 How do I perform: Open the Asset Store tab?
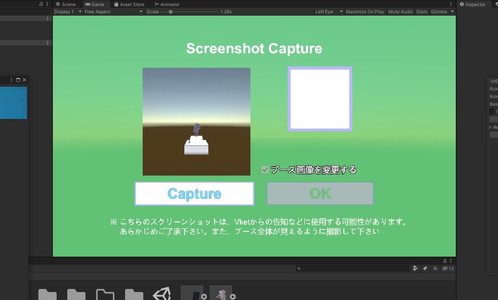129,4
